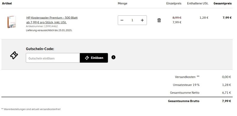Click the Gesamtsumme Brutto label
Screen dimensions: 237x116
[x=184, y=101]
